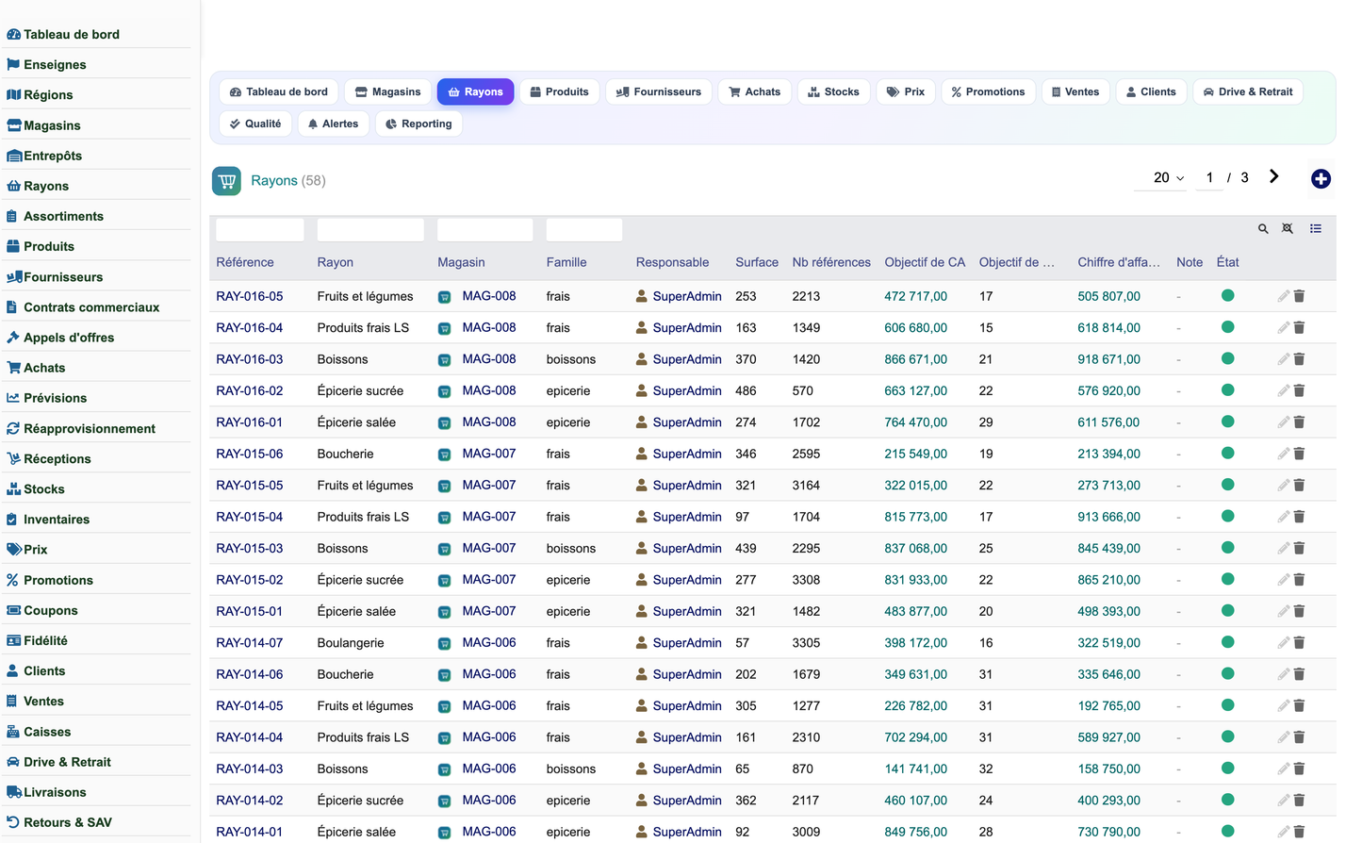This screenshot has width=1362, height=843.
Task: Open the RAY-016-05 reference link
Action: point(249,296)
